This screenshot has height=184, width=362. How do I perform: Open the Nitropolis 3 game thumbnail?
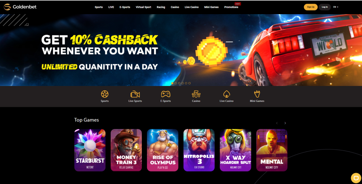tap(199, 150)
